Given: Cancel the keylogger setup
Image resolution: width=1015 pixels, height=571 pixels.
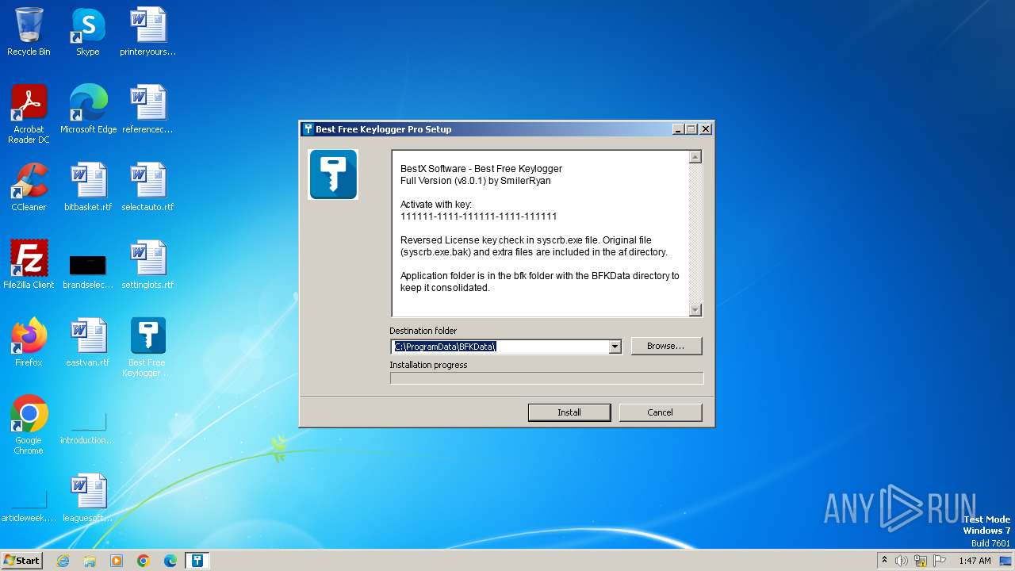Looking at the screenshot, I should tap(660, 412).
